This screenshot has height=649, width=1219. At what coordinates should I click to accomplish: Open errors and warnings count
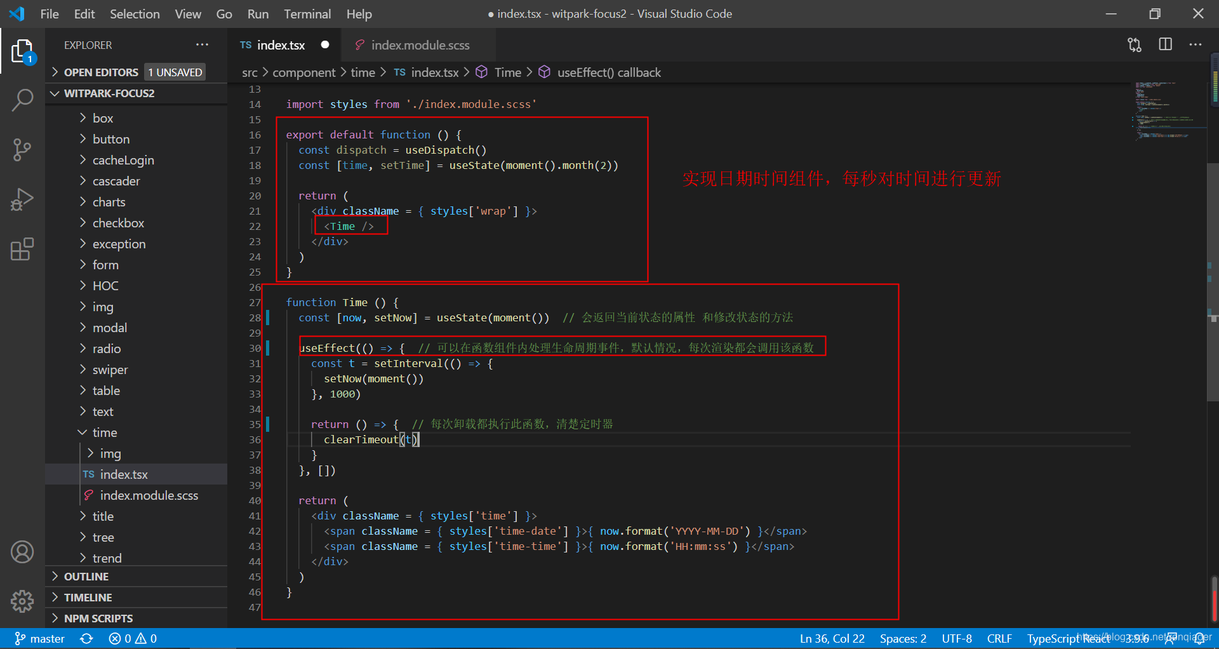(133, 638)
